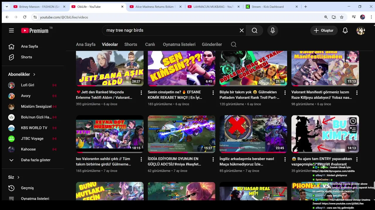Open options for İDDİA EDİYORUM video

[x=213, y=159]
